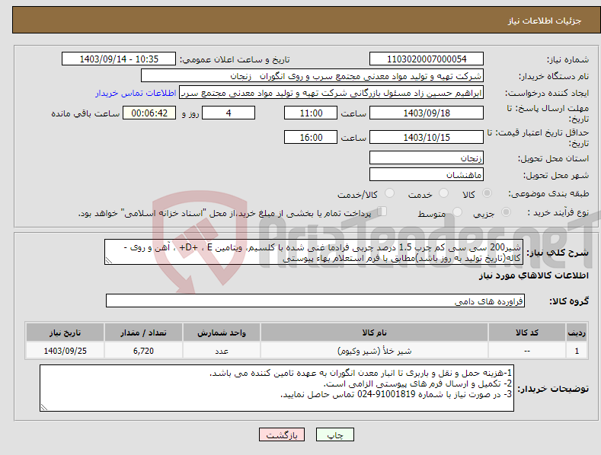Screen dimensions: 601x455
Task: Click the اطلاعات کالاهای مورد نیاز heading
Action: pos(533,275)
